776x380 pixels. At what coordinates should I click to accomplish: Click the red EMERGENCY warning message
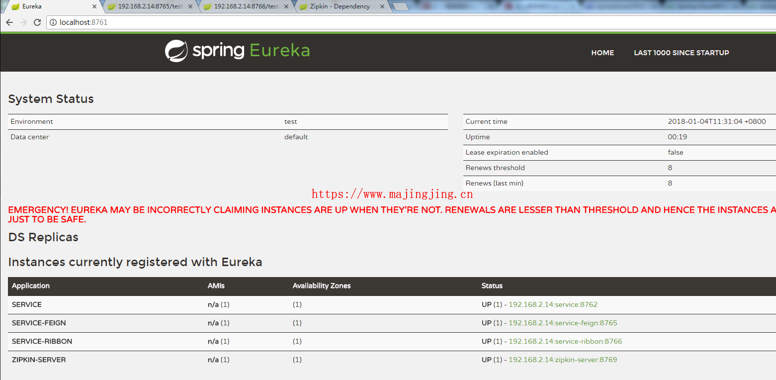392,214
